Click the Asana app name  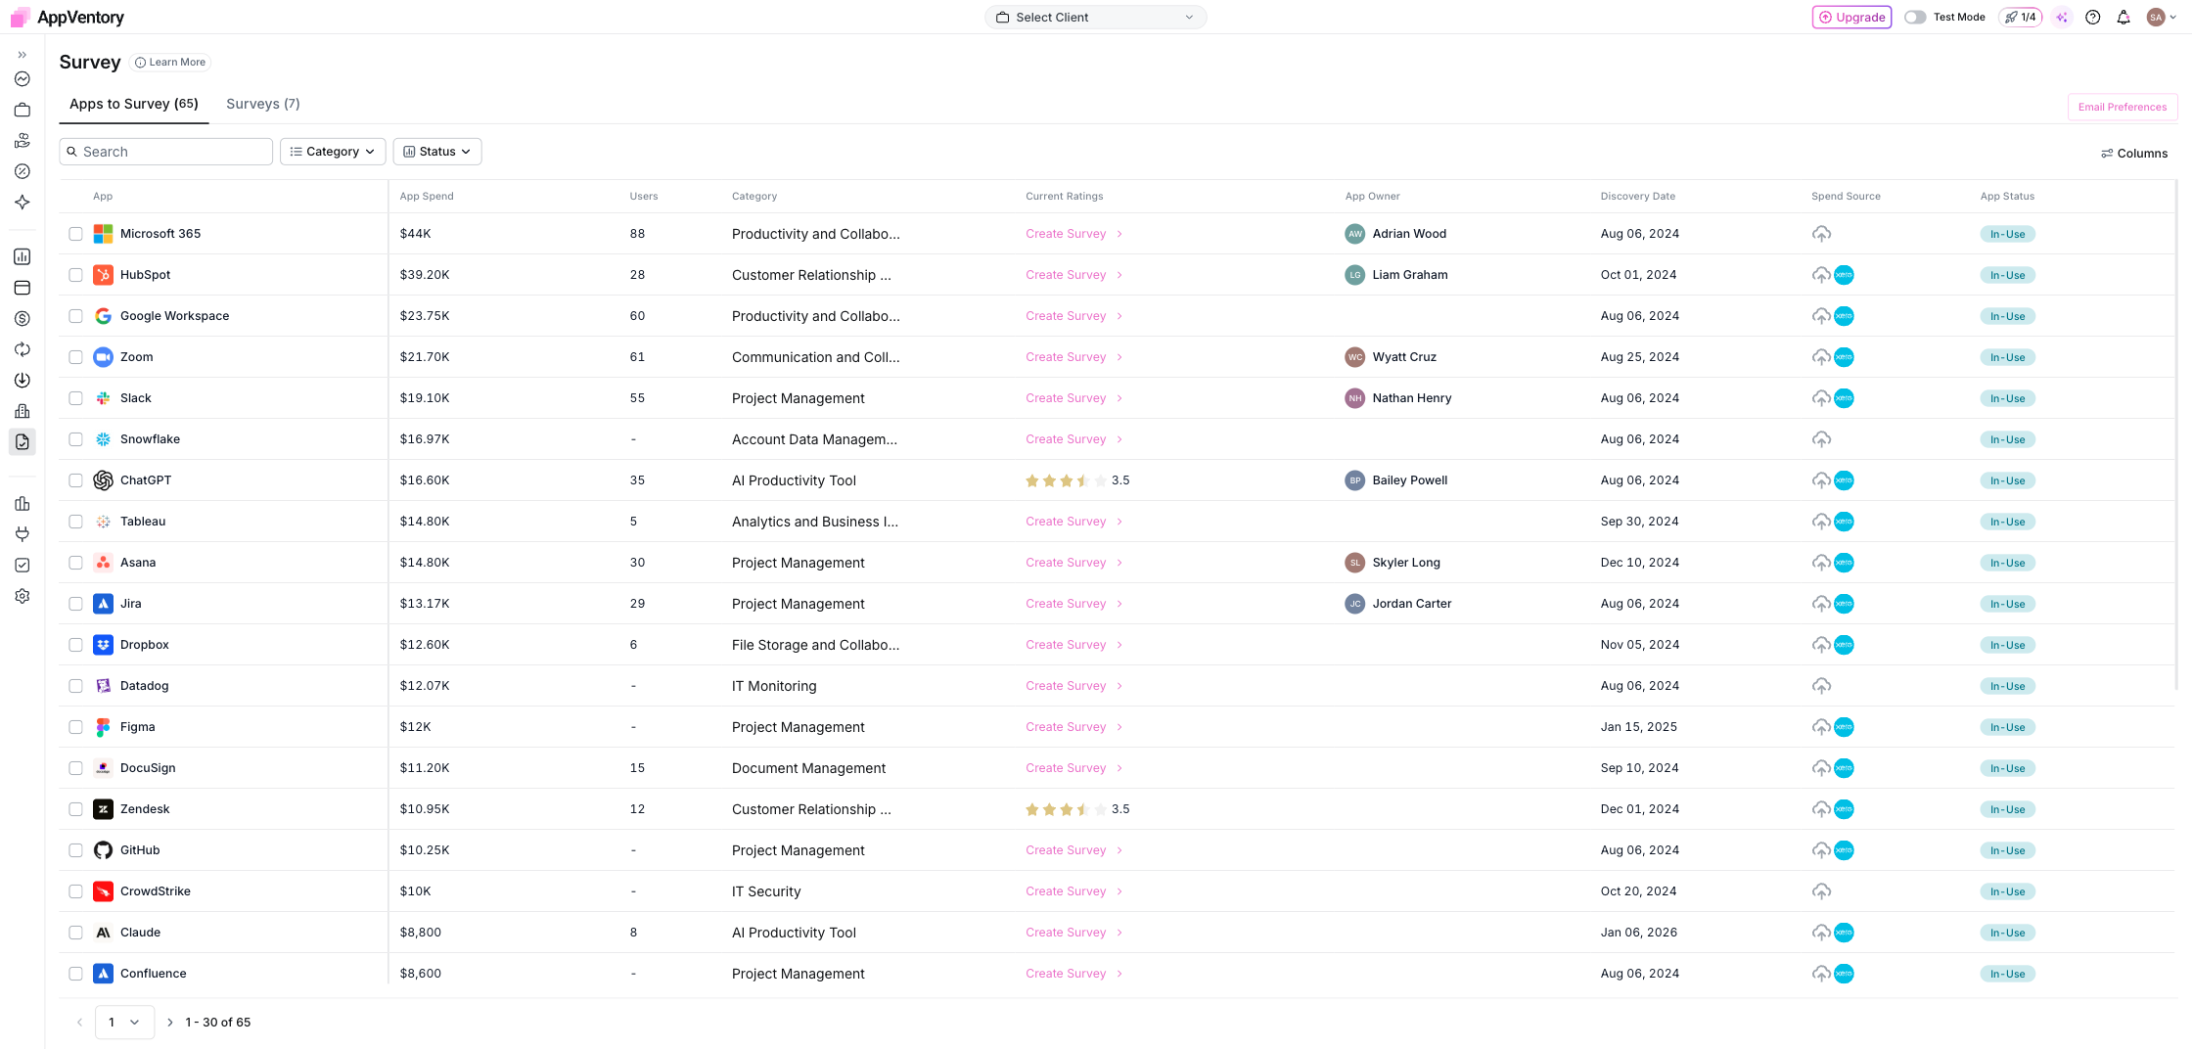138,563
